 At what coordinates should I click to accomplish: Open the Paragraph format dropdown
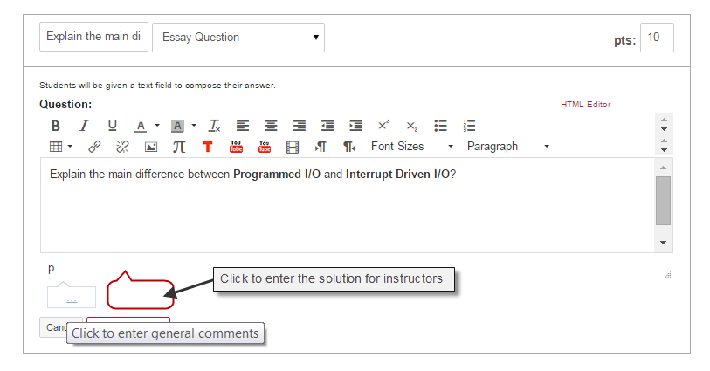tap(508, 147)
